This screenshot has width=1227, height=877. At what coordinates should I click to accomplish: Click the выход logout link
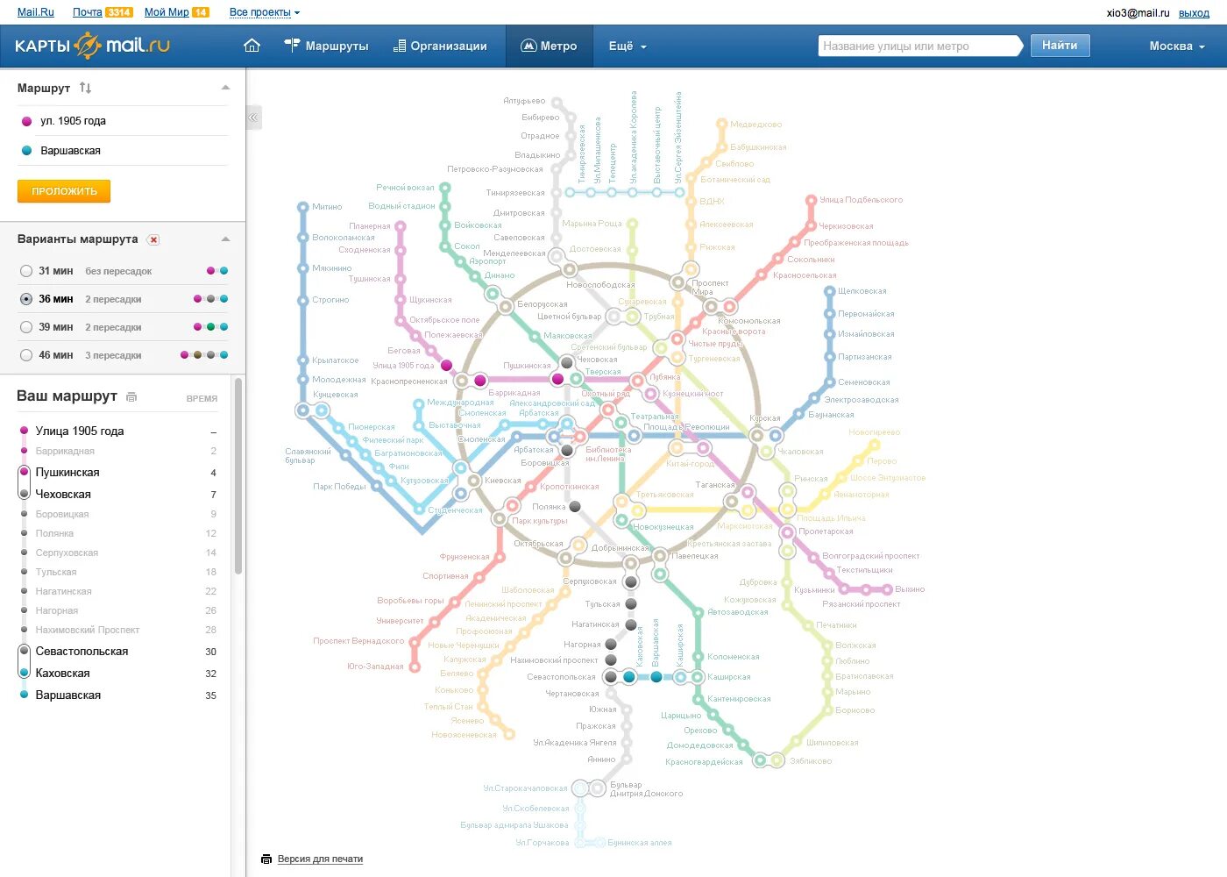(x=1194, y=13)
